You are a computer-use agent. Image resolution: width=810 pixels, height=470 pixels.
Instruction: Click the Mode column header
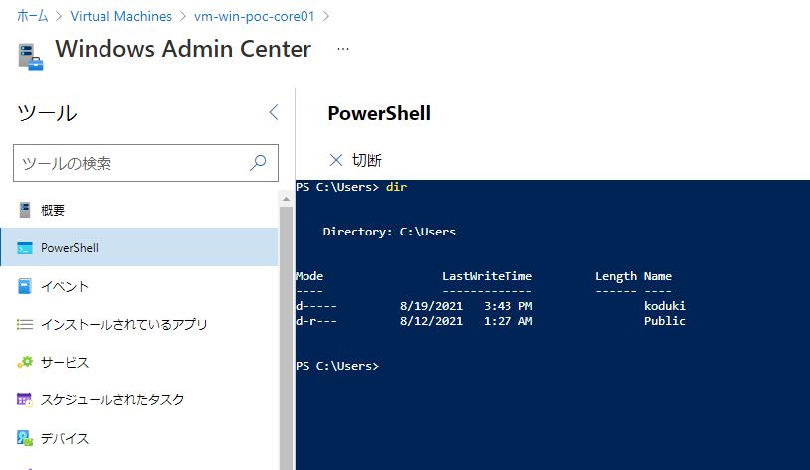pos(309,276)
